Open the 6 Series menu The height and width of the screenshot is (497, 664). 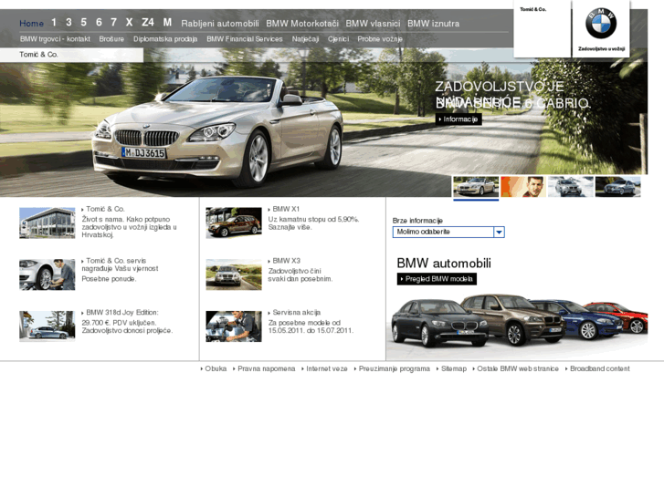(x=99, y=22)
